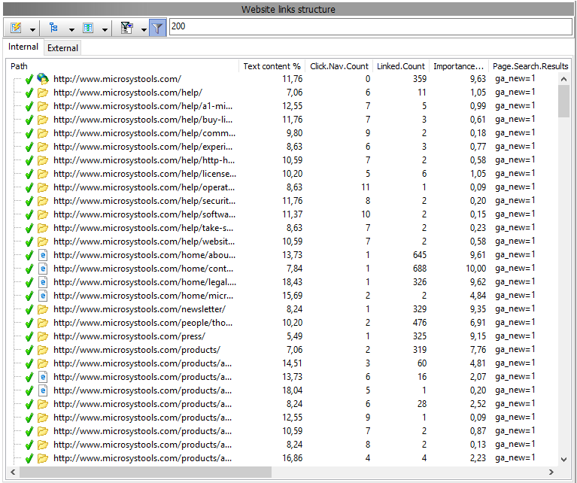Viewport: 577px width, 483px height.
Task: Sort by the Text content % column header
Action: pyautogui.click(x=272, y=66)
